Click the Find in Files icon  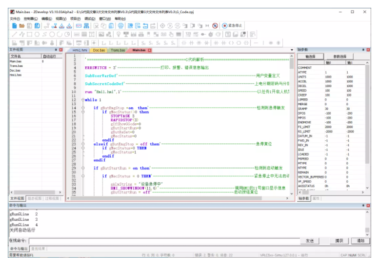138,26
